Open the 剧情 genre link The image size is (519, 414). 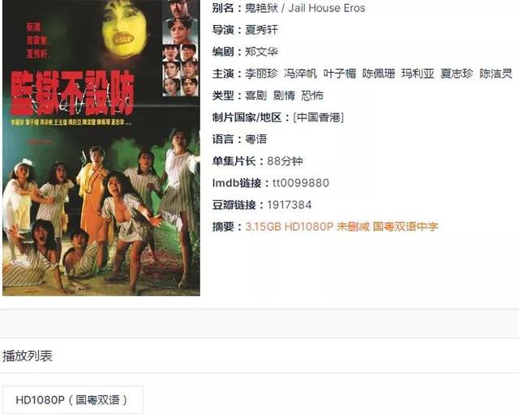pyautogui.click(x=284, y=96)
